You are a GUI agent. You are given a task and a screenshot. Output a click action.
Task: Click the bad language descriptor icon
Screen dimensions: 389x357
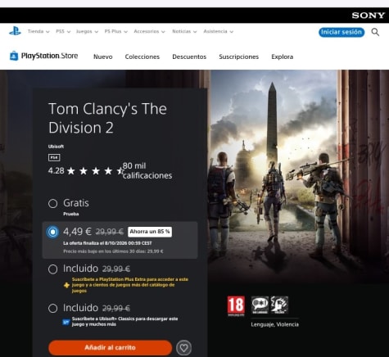click(260, 305)
